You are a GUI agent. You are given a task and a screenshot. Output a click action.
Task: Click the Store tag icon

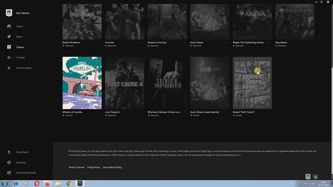(9, 36)
